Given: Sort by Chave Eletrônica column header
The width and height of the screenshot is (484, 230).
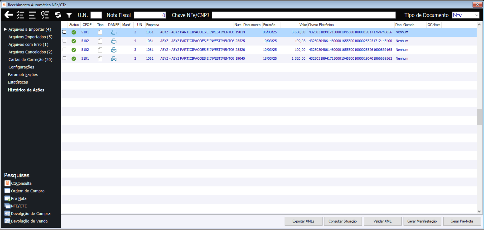Looking at the screenshot, I should coord(351,25).
